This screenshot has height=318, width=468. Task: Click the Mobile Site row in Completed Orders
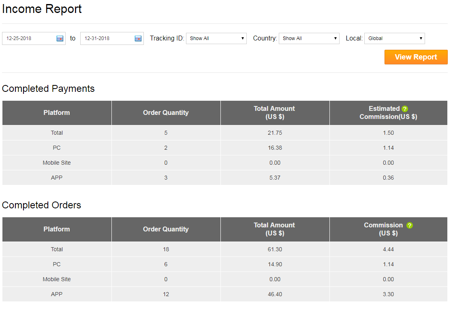[x=57, y=279]
